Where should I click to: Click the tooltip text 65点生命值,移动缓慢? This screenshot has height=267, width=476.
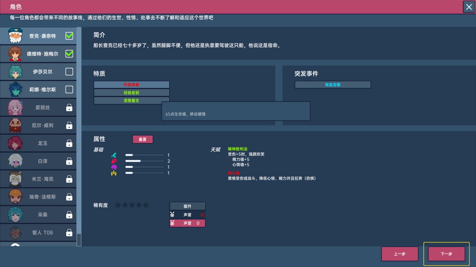(186, 114)
